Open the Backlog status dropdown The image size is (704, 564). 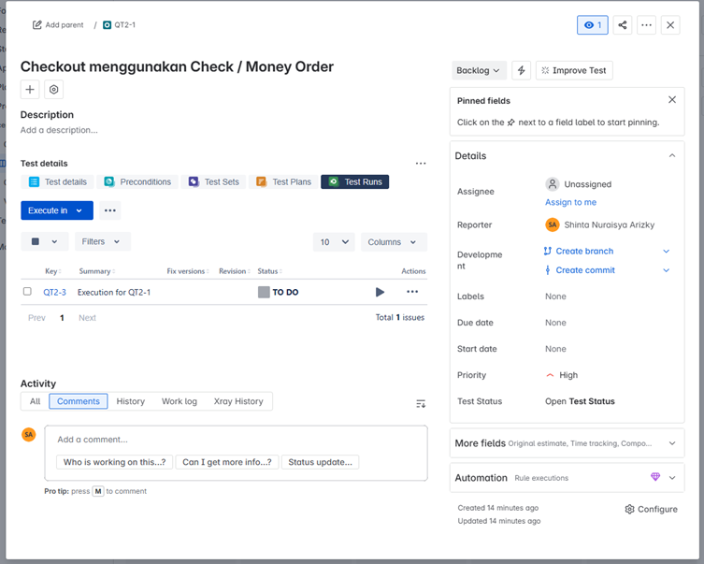[x=479, y=70]
